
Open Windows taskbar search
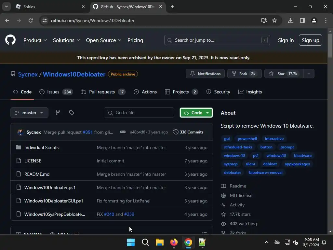[145, 242]
